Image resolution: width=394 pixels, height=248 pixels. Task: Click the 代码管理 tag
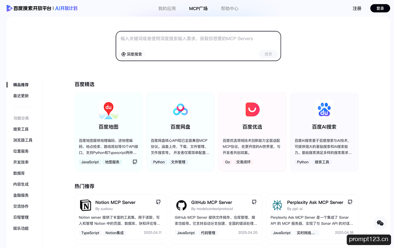click(208, 233)
